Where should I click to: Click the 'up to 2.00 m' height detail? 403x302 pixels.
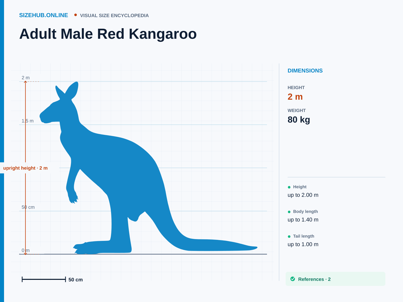point(303,195)
